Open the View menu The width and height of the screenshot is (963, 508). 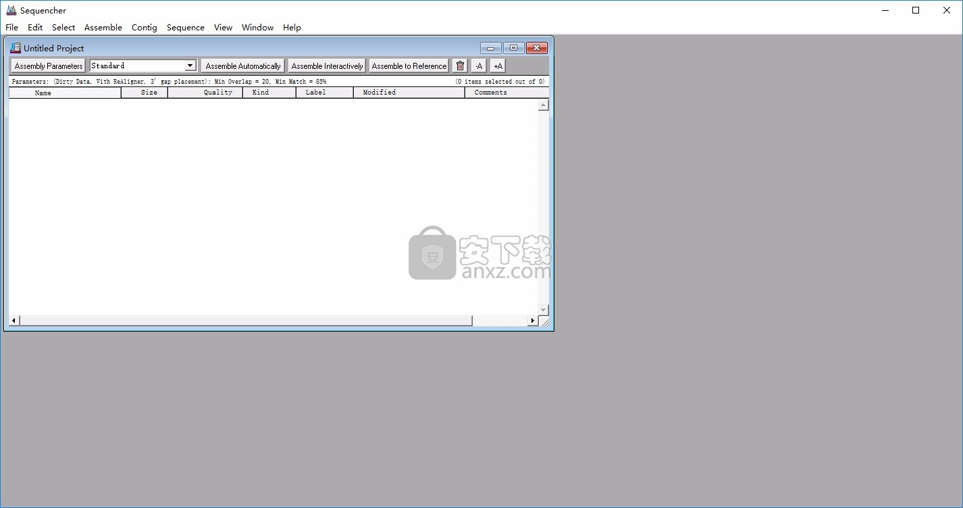point(223,28)
